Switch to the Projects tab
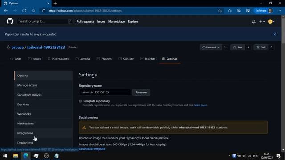This screenshot has height=160, width=285. (104, 59)
